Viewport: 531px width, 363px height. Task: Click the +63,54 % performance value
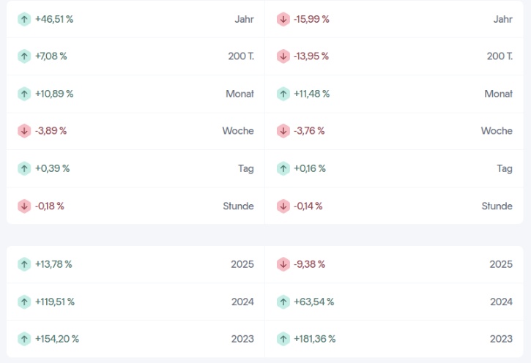(x=314, y=302)
